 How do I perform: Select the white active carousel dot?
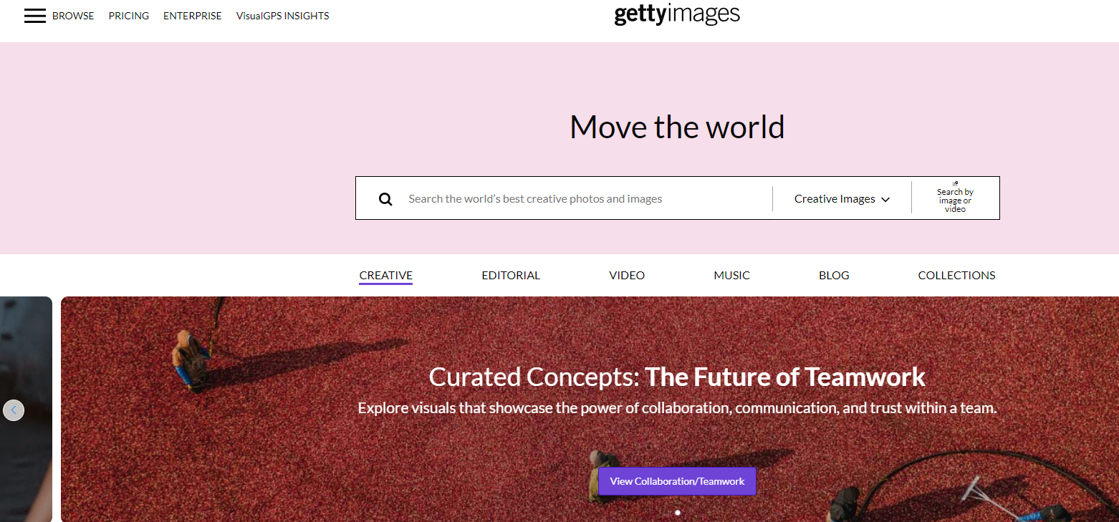tap(678, 513)
